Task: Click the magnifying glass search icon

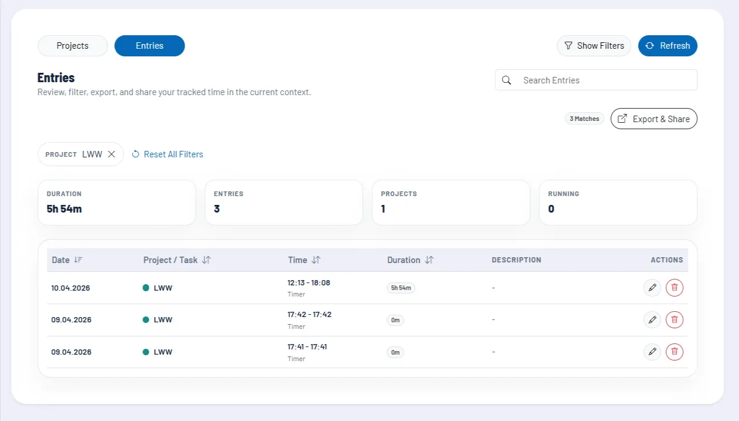Action: [x=507, y=80]
